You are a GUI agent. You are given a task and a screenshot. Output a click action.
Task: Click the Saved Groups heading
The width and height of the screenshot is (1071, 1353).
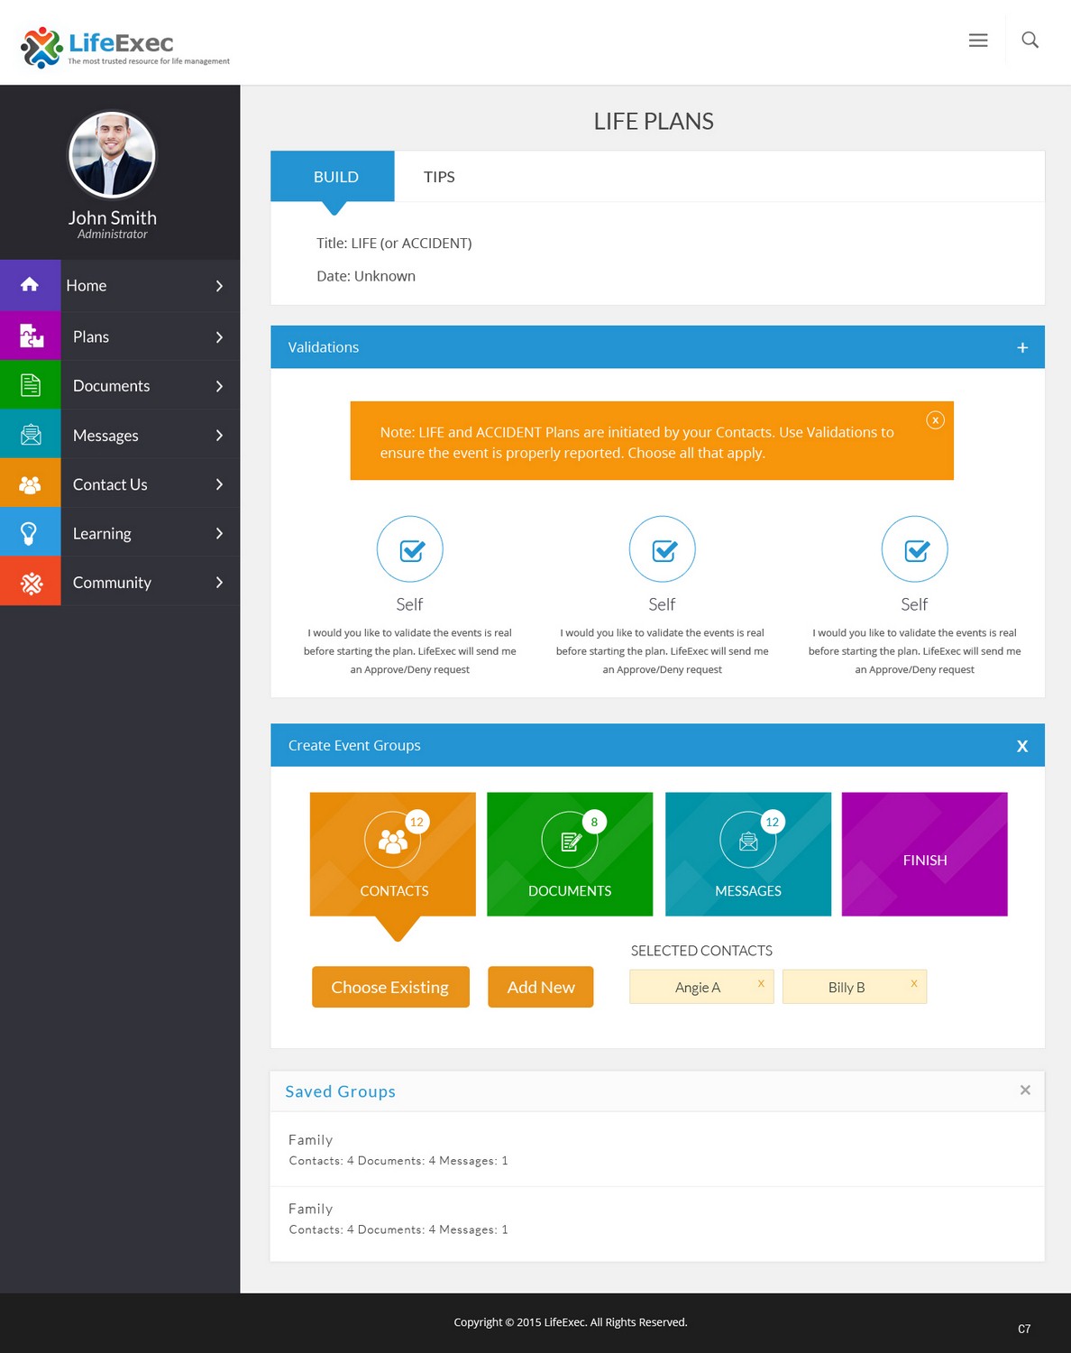[x=340, y=1091]
